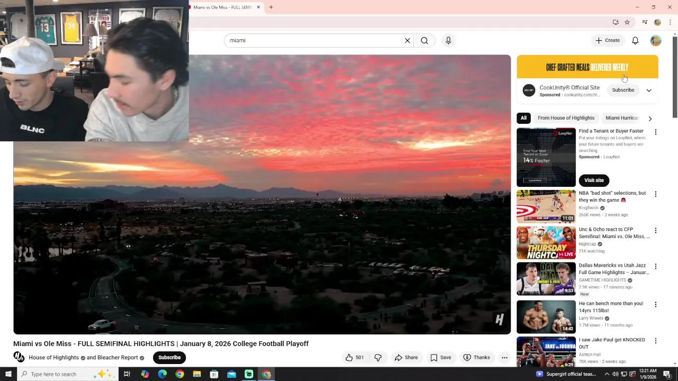Open options for Dallas Mavericks video

click(x=656, y=267)
